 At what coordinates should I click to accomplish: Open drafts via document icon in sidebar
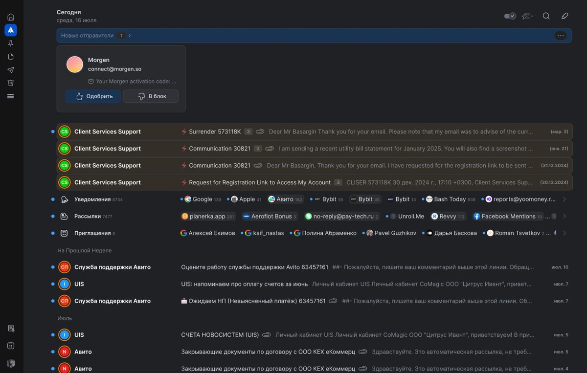coord(11,57)
